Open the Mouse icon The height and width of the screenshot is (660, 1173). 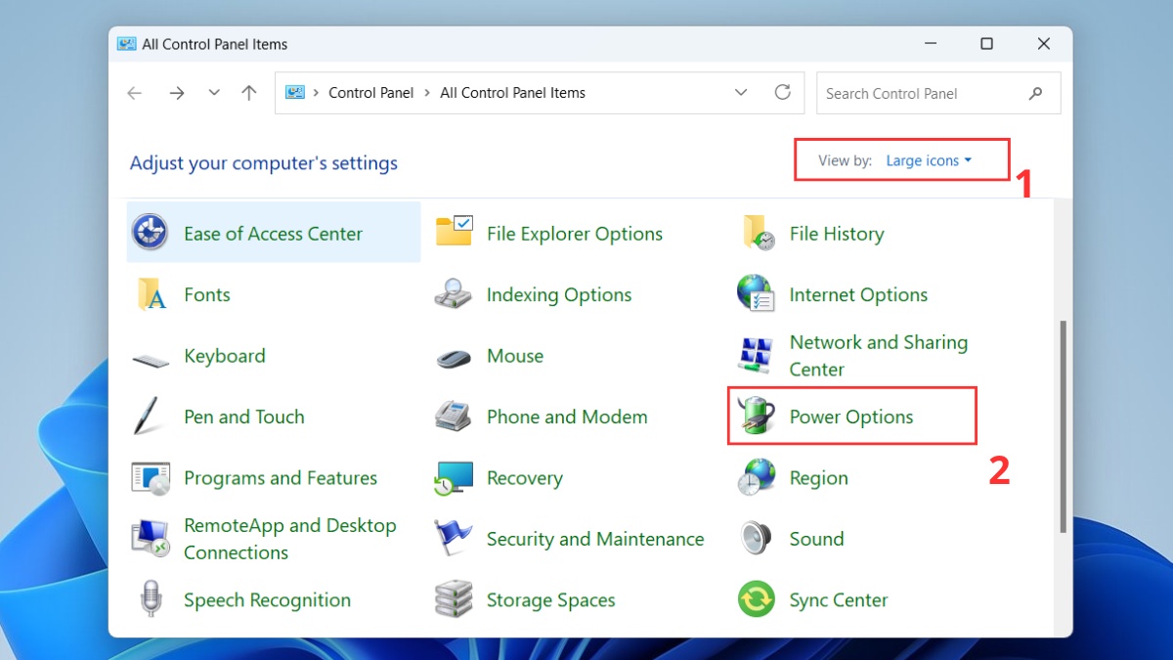[x=454, y=358]
